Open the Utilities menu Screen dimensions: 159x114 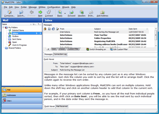pos(42,7)
